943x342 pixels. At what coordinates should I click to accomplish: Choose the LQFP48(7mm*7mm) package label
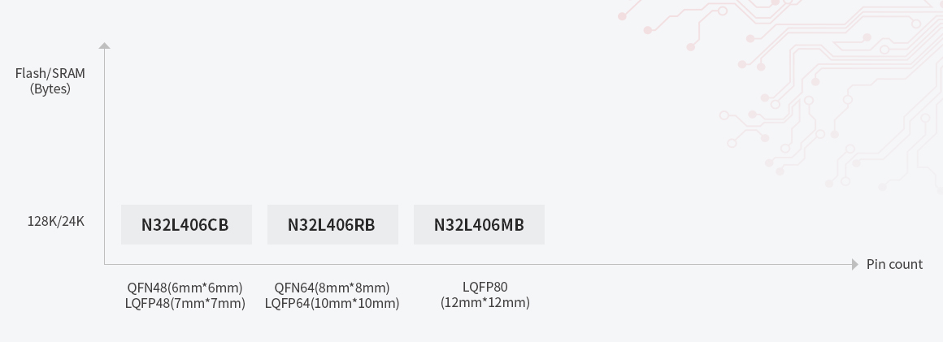point(185,303)
